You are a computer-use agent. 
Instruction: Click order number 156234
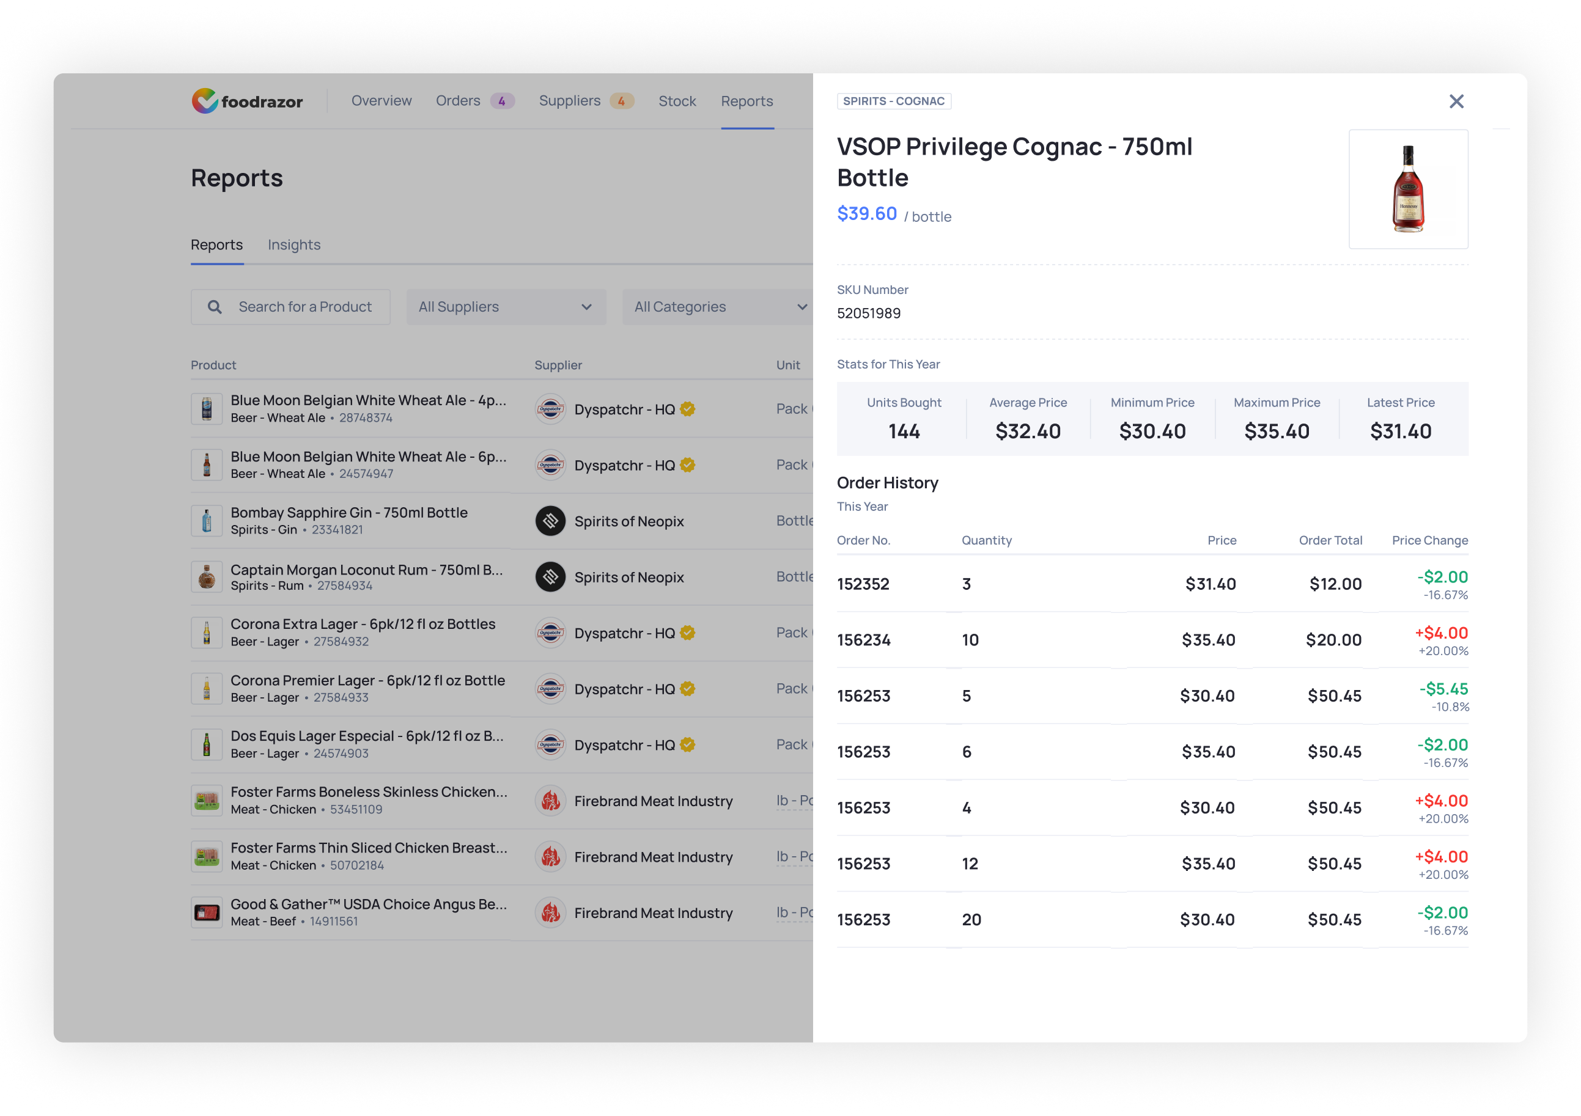click(863, 639)
